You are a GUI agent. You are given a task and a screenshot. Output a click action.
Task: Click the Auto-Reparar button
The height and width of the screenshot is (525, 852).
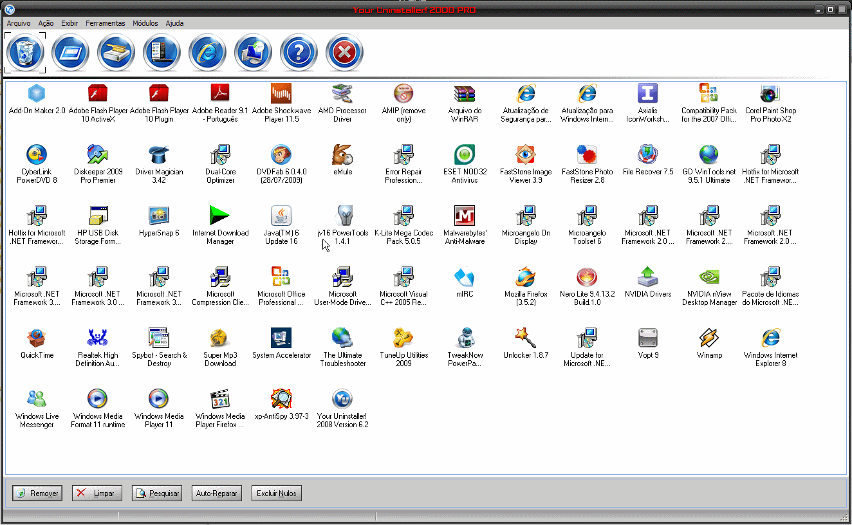(217, 493)
